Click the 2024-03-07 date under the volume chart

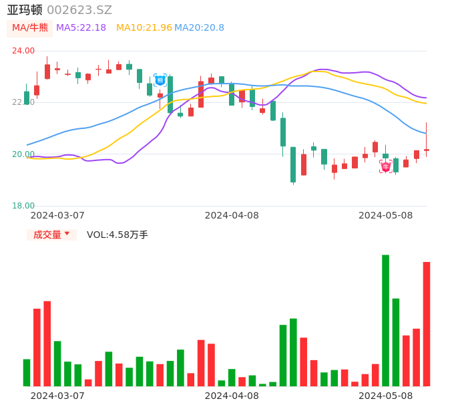coord(57,396)
